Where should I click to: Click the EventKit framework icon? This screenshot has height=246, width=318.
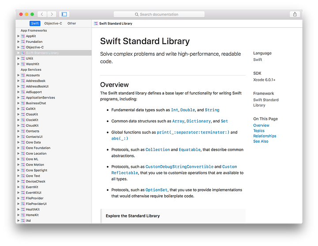point(23,187)
